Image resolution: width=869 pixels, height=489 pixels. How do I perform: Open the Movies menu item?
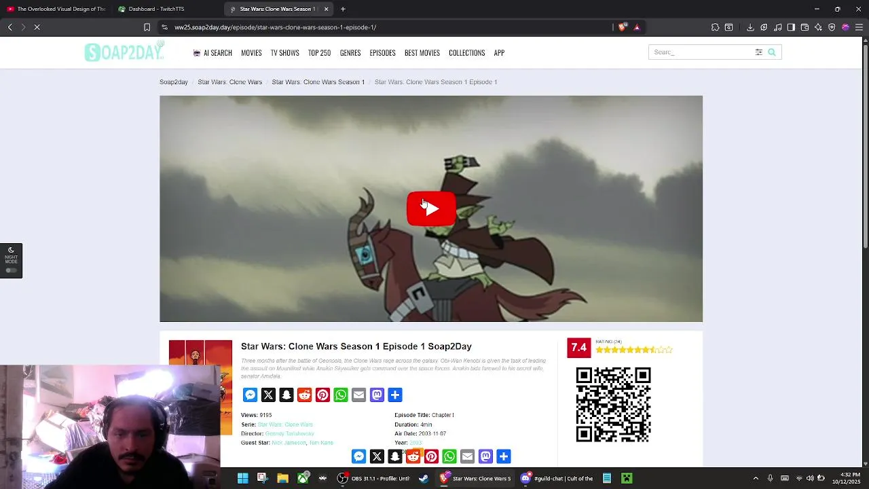(x=251, y=53)
